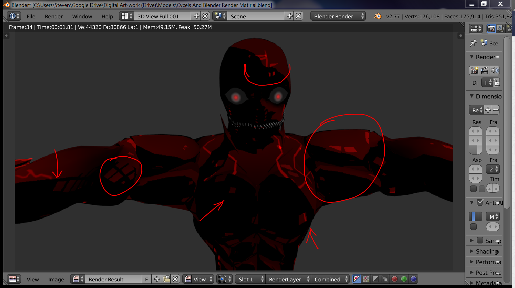The width and height of the screenshot is (515, 288).
Task: Open the Image menu in image editor
Action: click(56, 279)
